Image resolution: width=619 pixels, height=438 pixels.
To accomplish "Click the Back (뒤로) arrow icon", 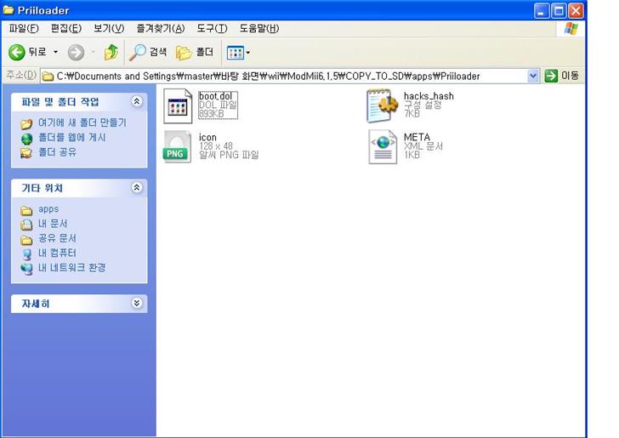I will click(x=17, y=52).
